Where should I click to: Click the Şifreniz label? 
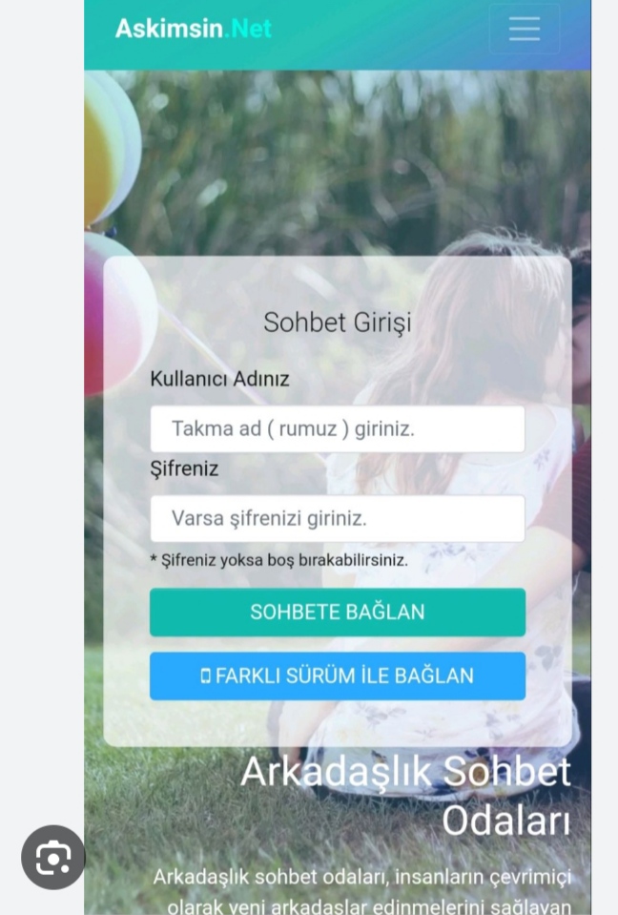pyautogui.click(x=184, y=468)
